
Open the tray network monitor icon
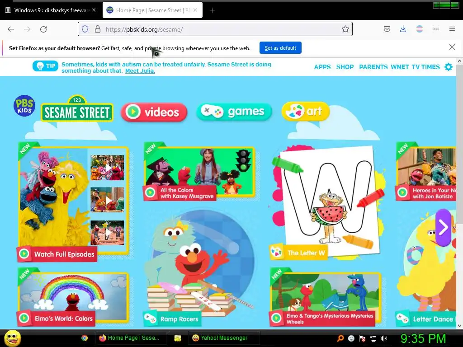tap(373, 338)
